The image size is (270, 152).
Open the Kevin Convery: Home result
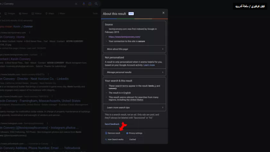[x=12, y=37]
